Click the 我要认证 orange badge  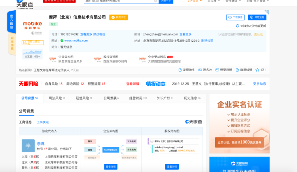[x=119, y=17]
